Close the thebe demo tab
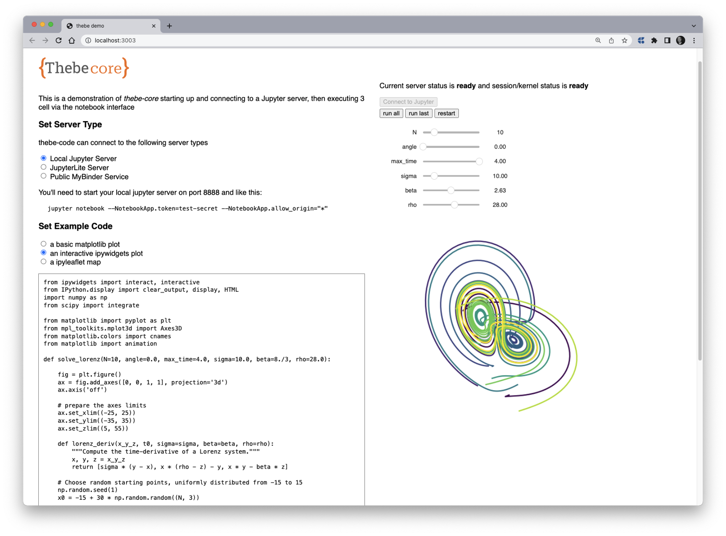This screenshot has width=726, height=536. pos(153,26)
